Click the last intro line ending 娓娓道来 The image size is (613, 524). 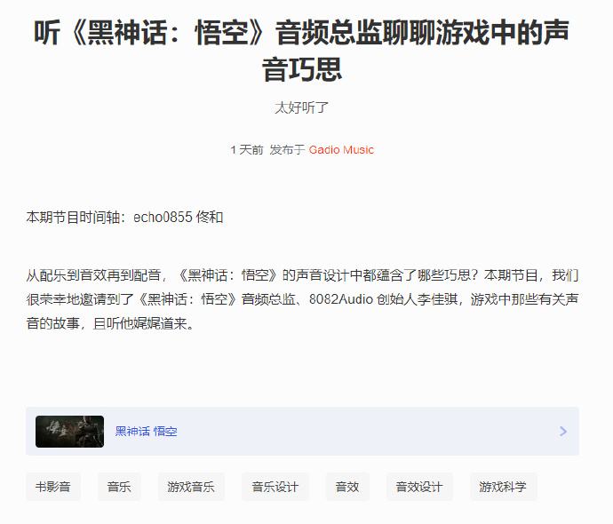pyautogui.click(x=110, y=323)
